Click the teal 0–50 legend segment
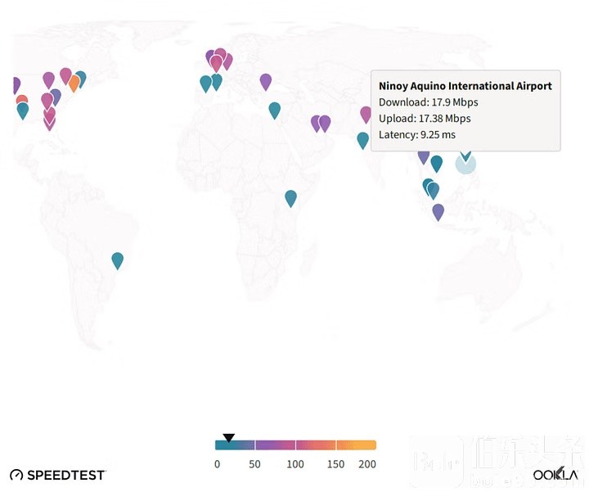Viewport: 589px width, 492px height. click(235, 445)
